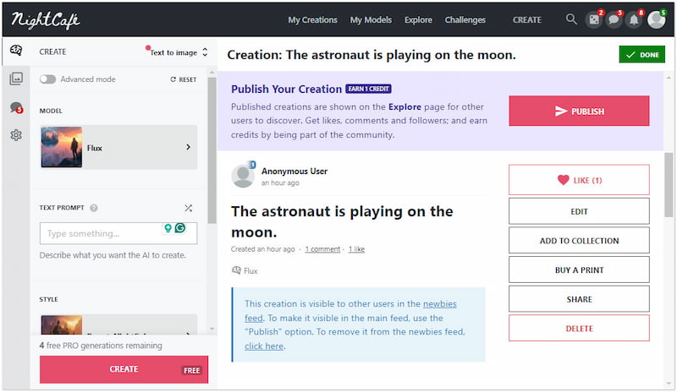Viewport: 677px width, 392px height.
Task: Open the style preset selector
Action: point(118,325)
